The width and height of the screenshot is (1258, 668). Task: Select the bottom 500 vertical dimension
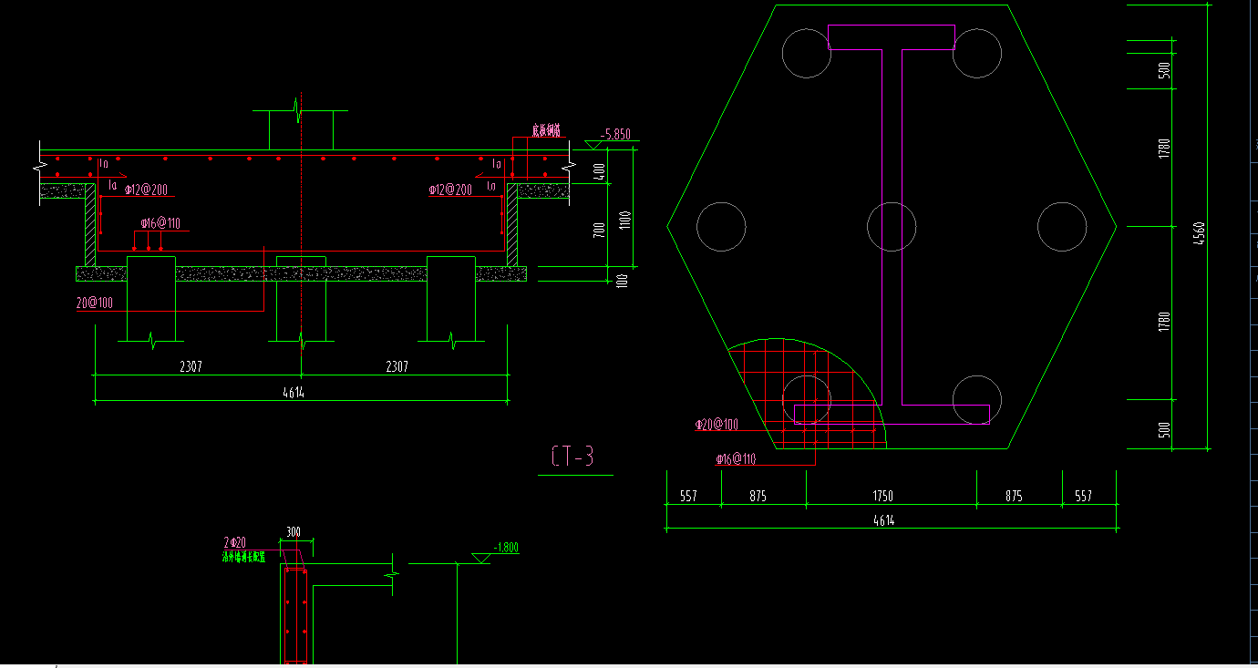click(1164, 430)
